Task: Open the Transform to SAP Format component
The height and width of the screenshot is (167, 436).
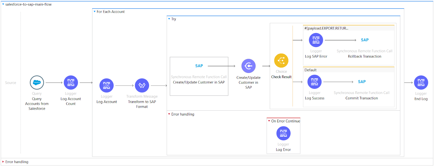Action: coord(142,86)
